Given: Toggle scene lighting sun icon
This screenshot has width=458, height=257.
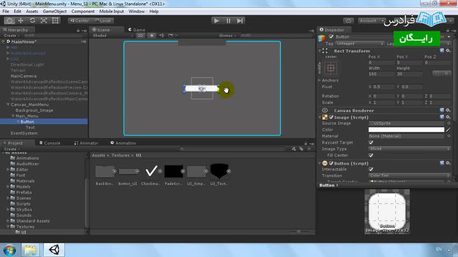Looking at the screenshot, I should click(152, 35).
